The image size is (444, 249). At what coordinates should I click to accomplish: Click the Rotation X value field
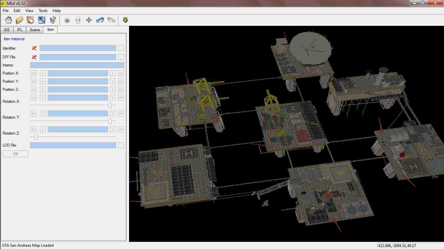pyautogui.click(x=78, y=98)
